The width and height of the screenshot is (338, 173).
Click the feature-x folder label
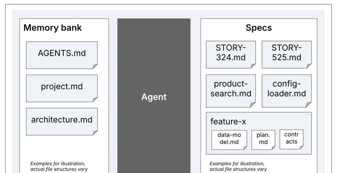click(228, 121)
